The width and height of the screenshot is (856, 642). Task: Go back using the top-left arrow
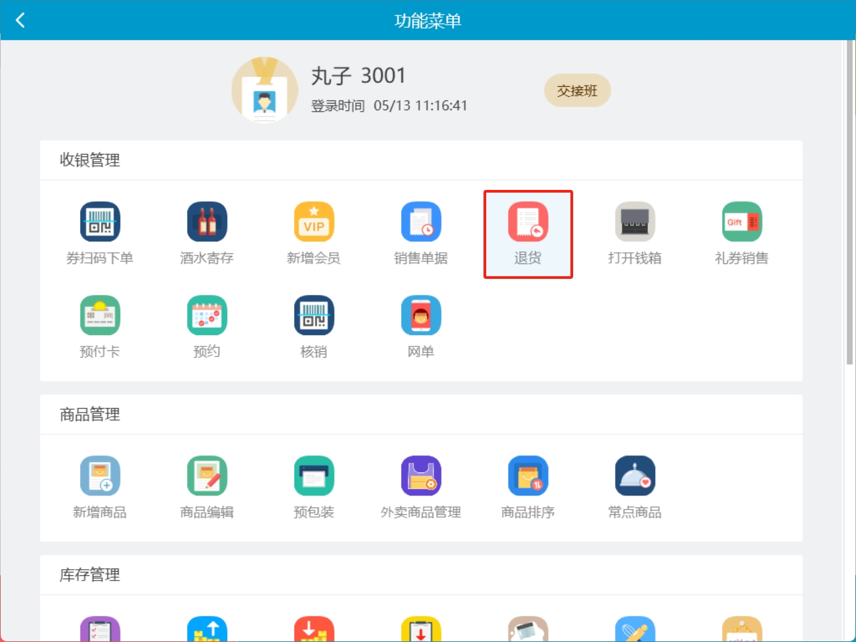coord(20,20)
